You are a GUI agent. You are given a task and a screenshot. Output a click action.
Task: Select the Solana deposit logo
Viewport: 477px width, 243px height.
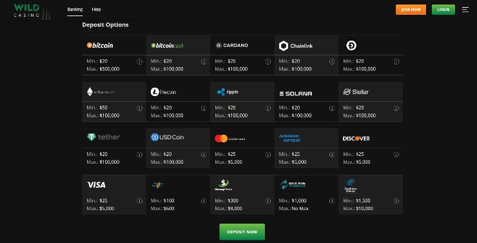[296, 93]
